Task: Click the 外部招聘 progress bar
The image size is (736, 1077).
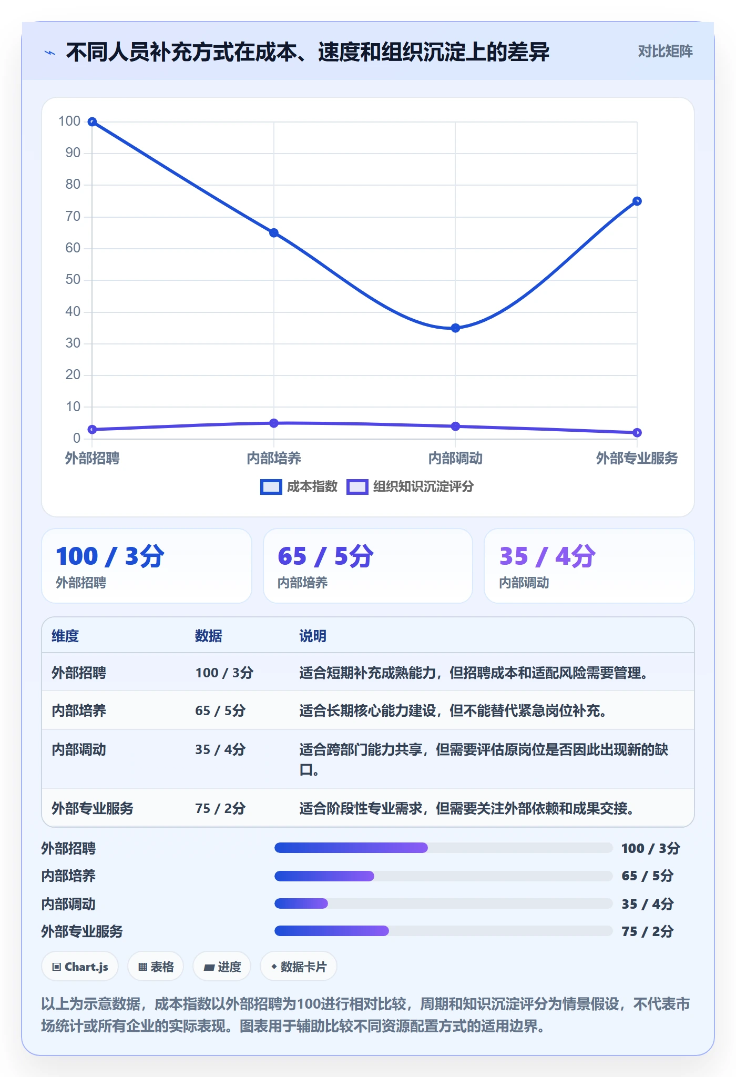Action: (x=444, y=848)
